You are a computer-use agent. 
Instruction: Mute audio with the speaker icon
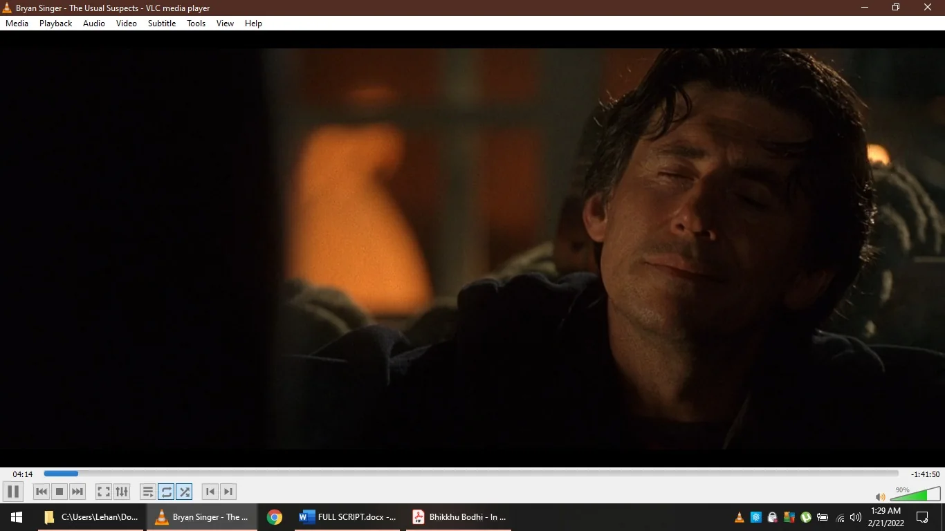point(880,496)
